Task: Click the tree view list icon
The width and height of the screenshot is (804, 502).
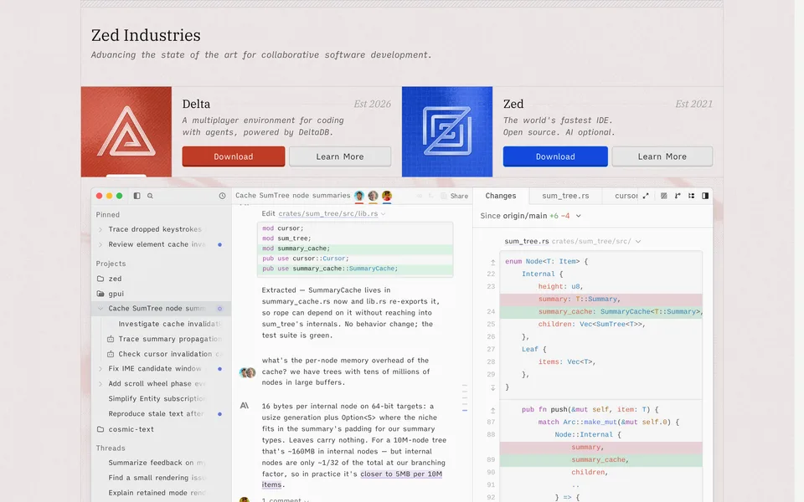Action: [x=691, y=196]
